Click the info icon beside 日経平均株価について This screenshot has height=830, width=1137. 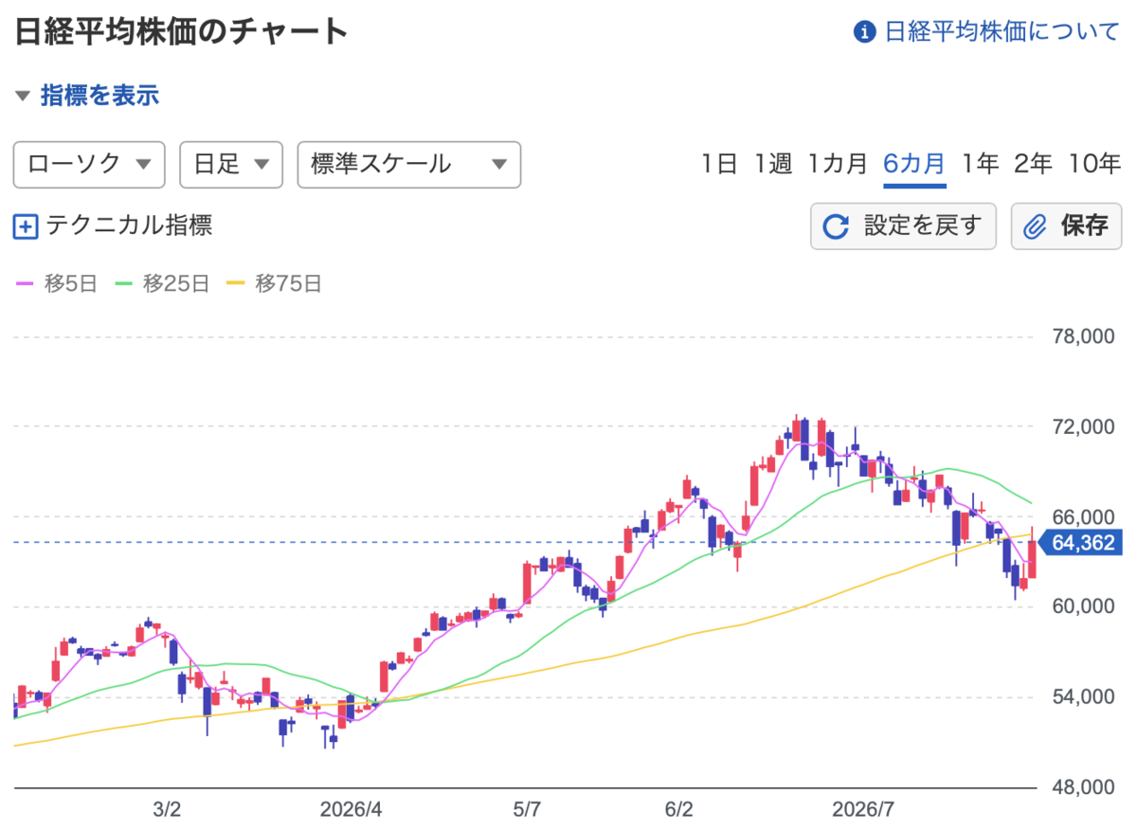click(x=863, y=32)
